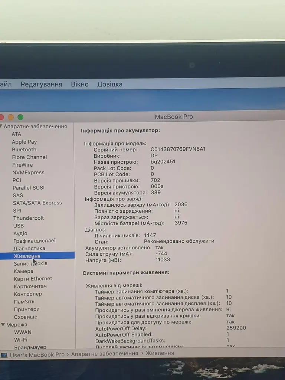The image size is (285, 380).
Task: Select Графіка/дисплеї in the sidebar
Action: pos(35,240)
